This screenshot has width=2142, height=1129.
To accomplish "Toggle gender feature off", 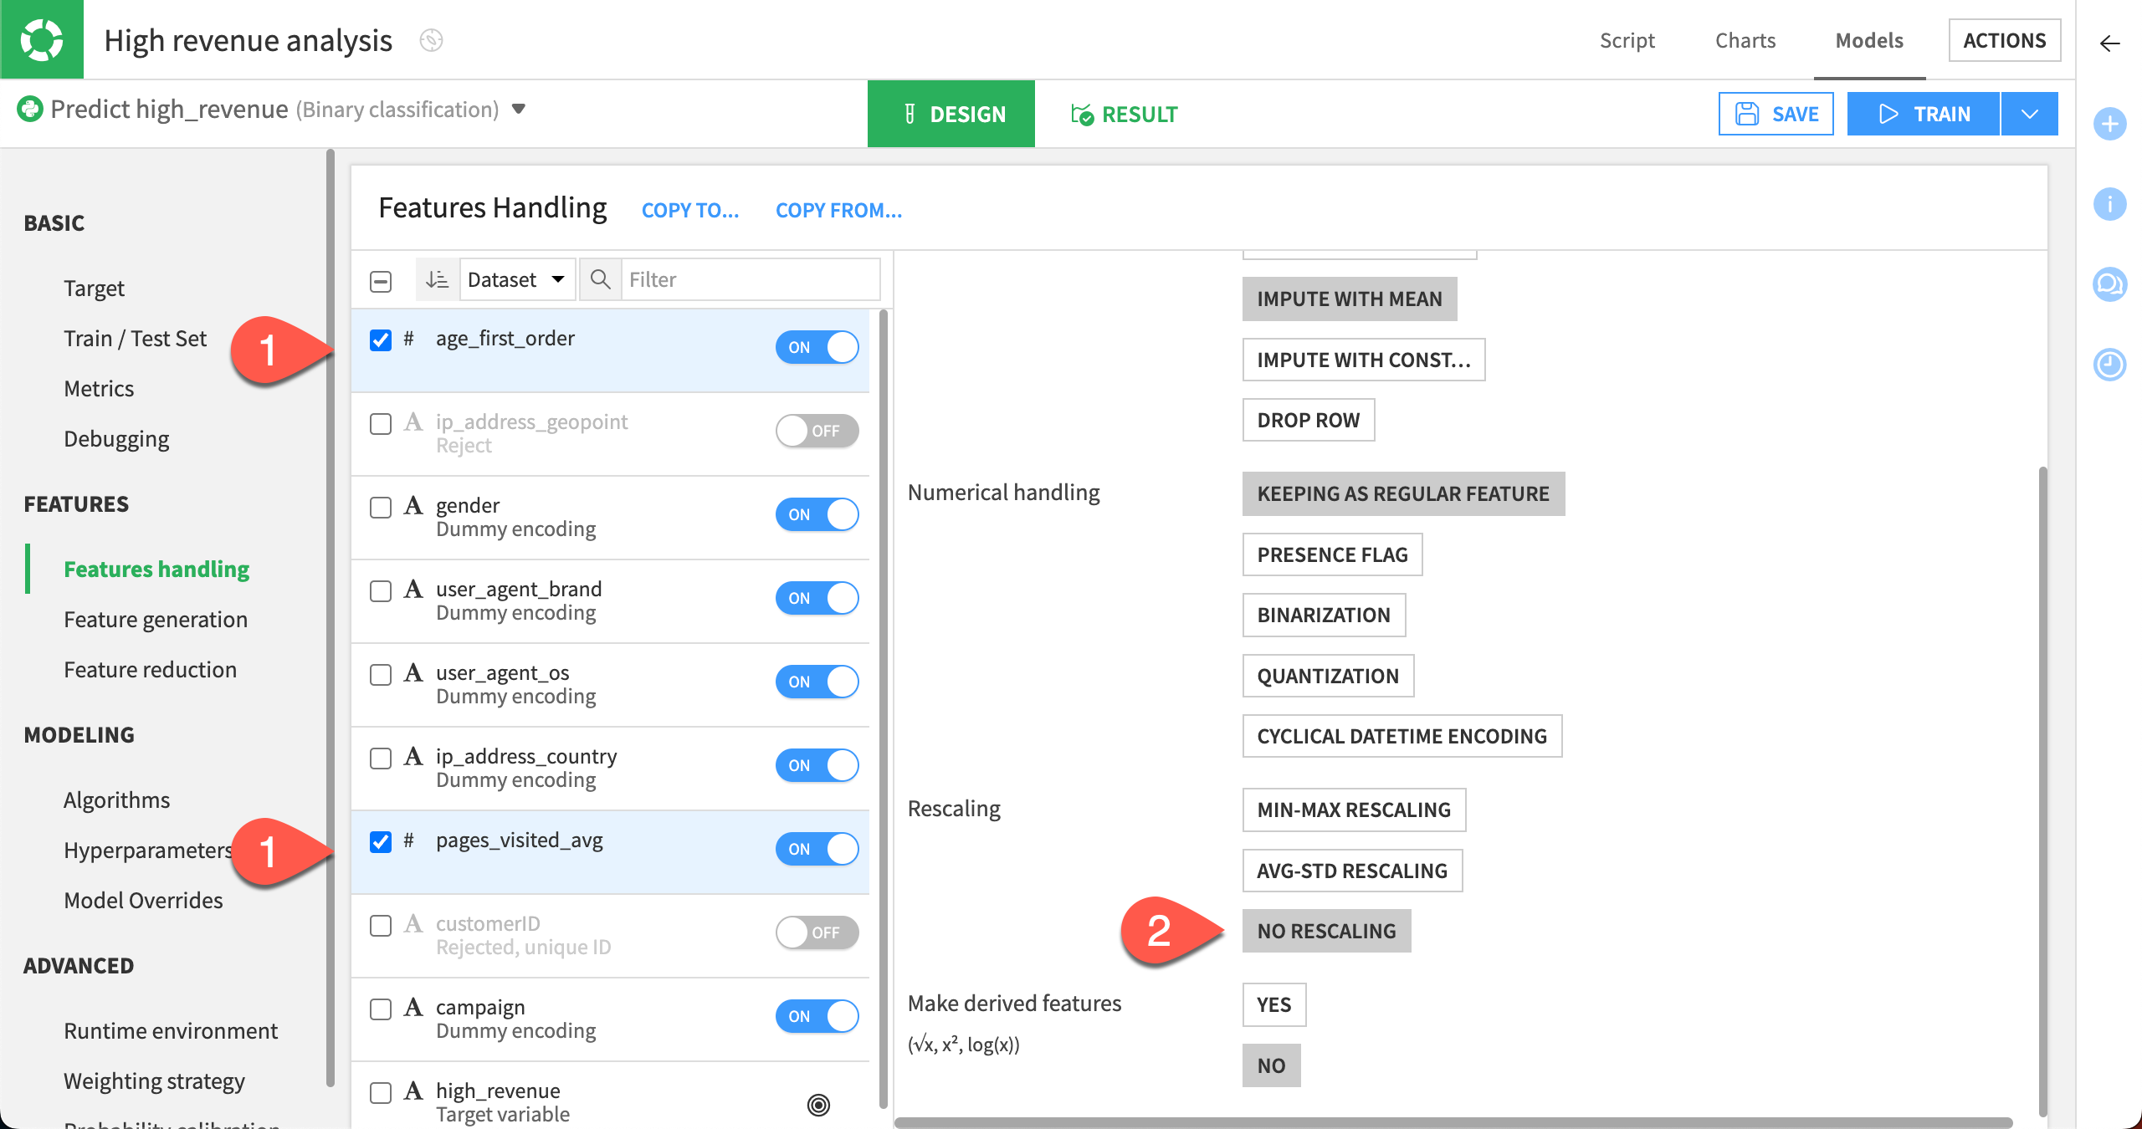I will click(817, 514).
